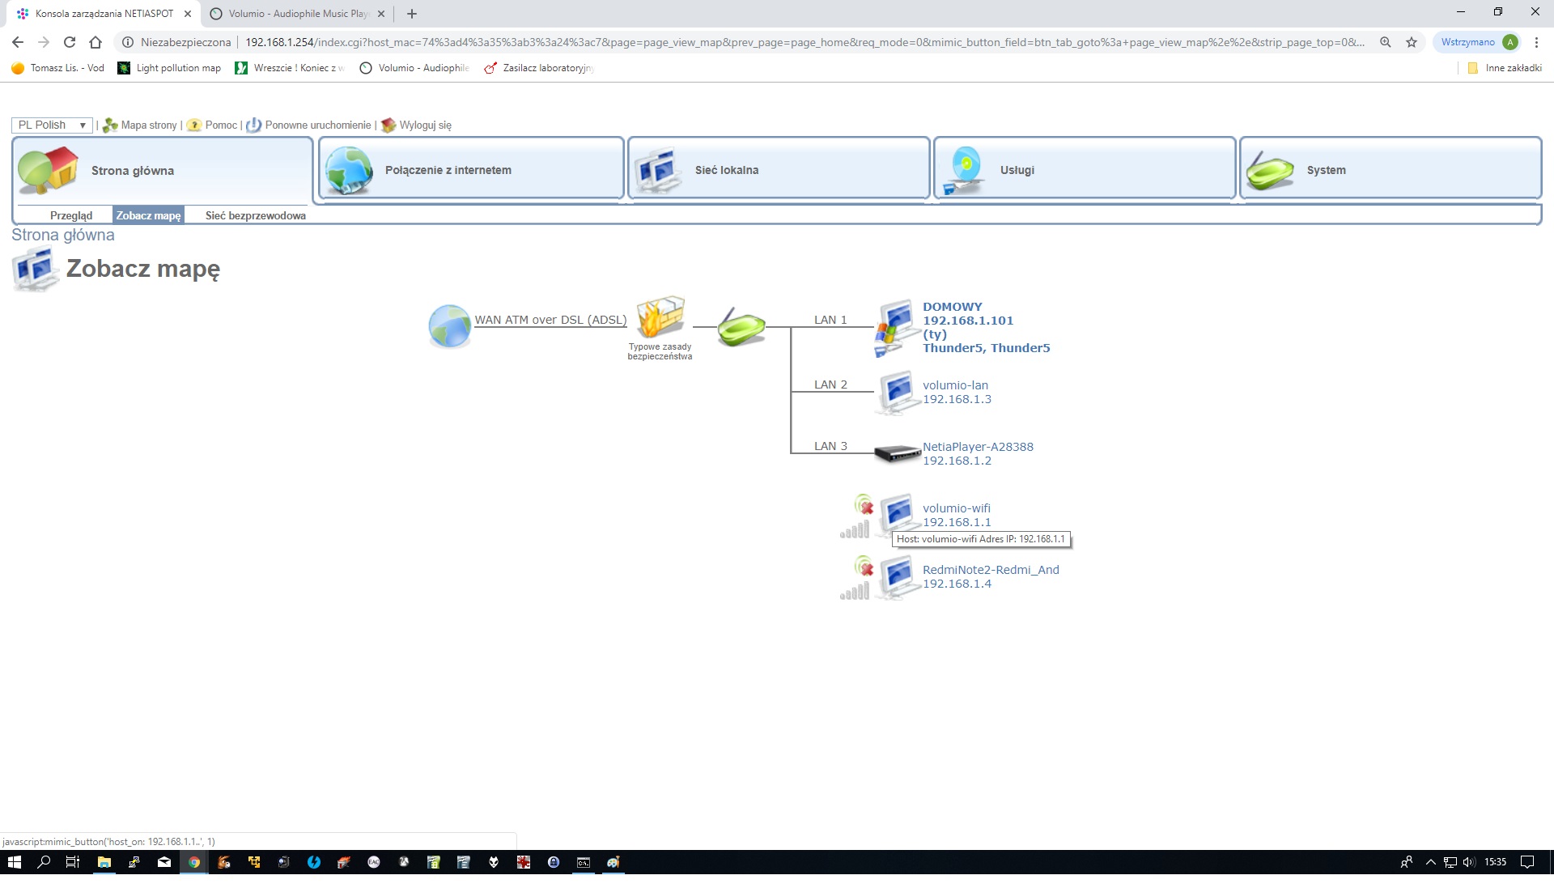The width and height of the screenshot is (1554, 888).
Task: Click the Mapa strony sitemap icon
Action: point(110,125)
